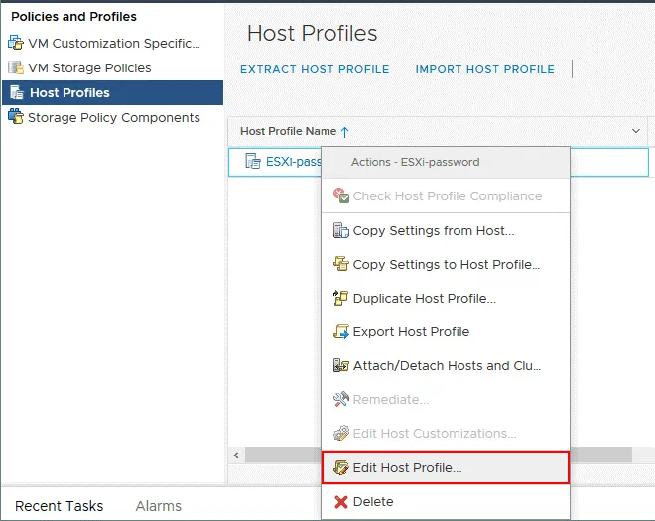Select Copy Settings to Host Profile menu entry
The height and width of the screenshot is (521, 655).
(x=446, y=265)
